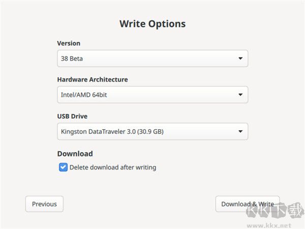
Task: Click the Download section heading
Action: (x=75, y=154)
